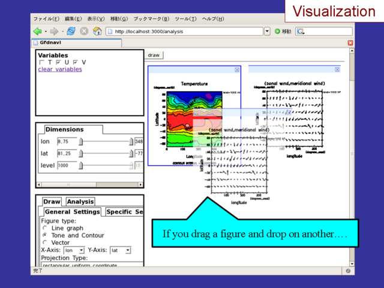Open the ヘルプ(H) menu
Screen dimensions: 384x288
[x=213, y=19]
